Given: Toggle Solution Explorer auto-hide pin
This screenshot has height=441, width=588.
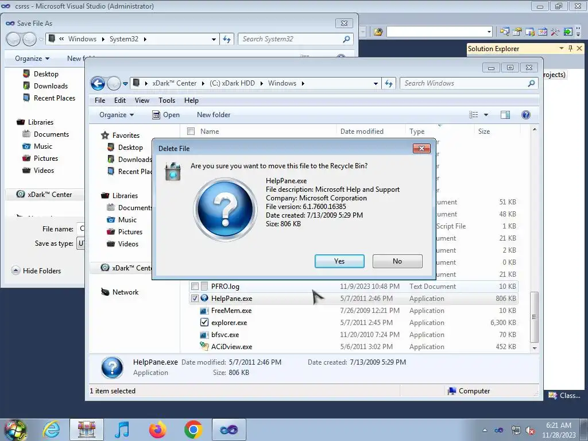Looking at the screenshot, I should point(570,48).
